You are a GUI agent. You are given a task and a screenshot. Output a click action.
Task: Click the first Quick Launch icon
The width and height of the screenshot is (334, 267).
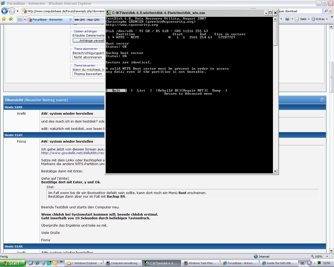31,263
